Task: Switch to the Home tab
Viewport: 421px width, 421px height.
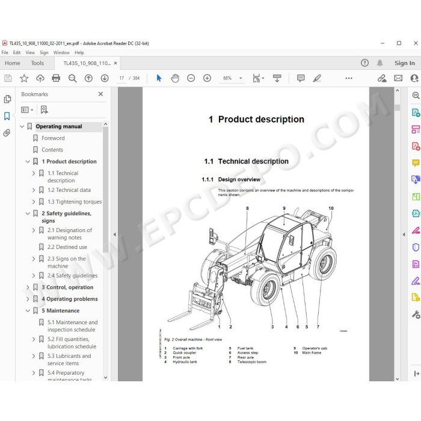Action: point(13,63)
